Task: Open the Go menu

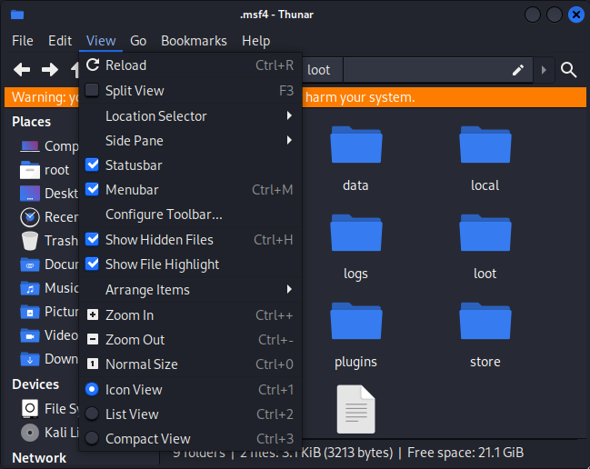Action: (x=138, y=41)
